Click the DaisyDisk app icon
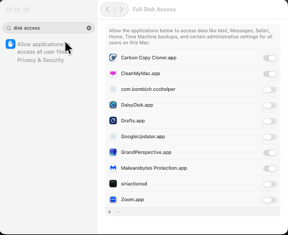288x235 pixels. click(113, 105)
